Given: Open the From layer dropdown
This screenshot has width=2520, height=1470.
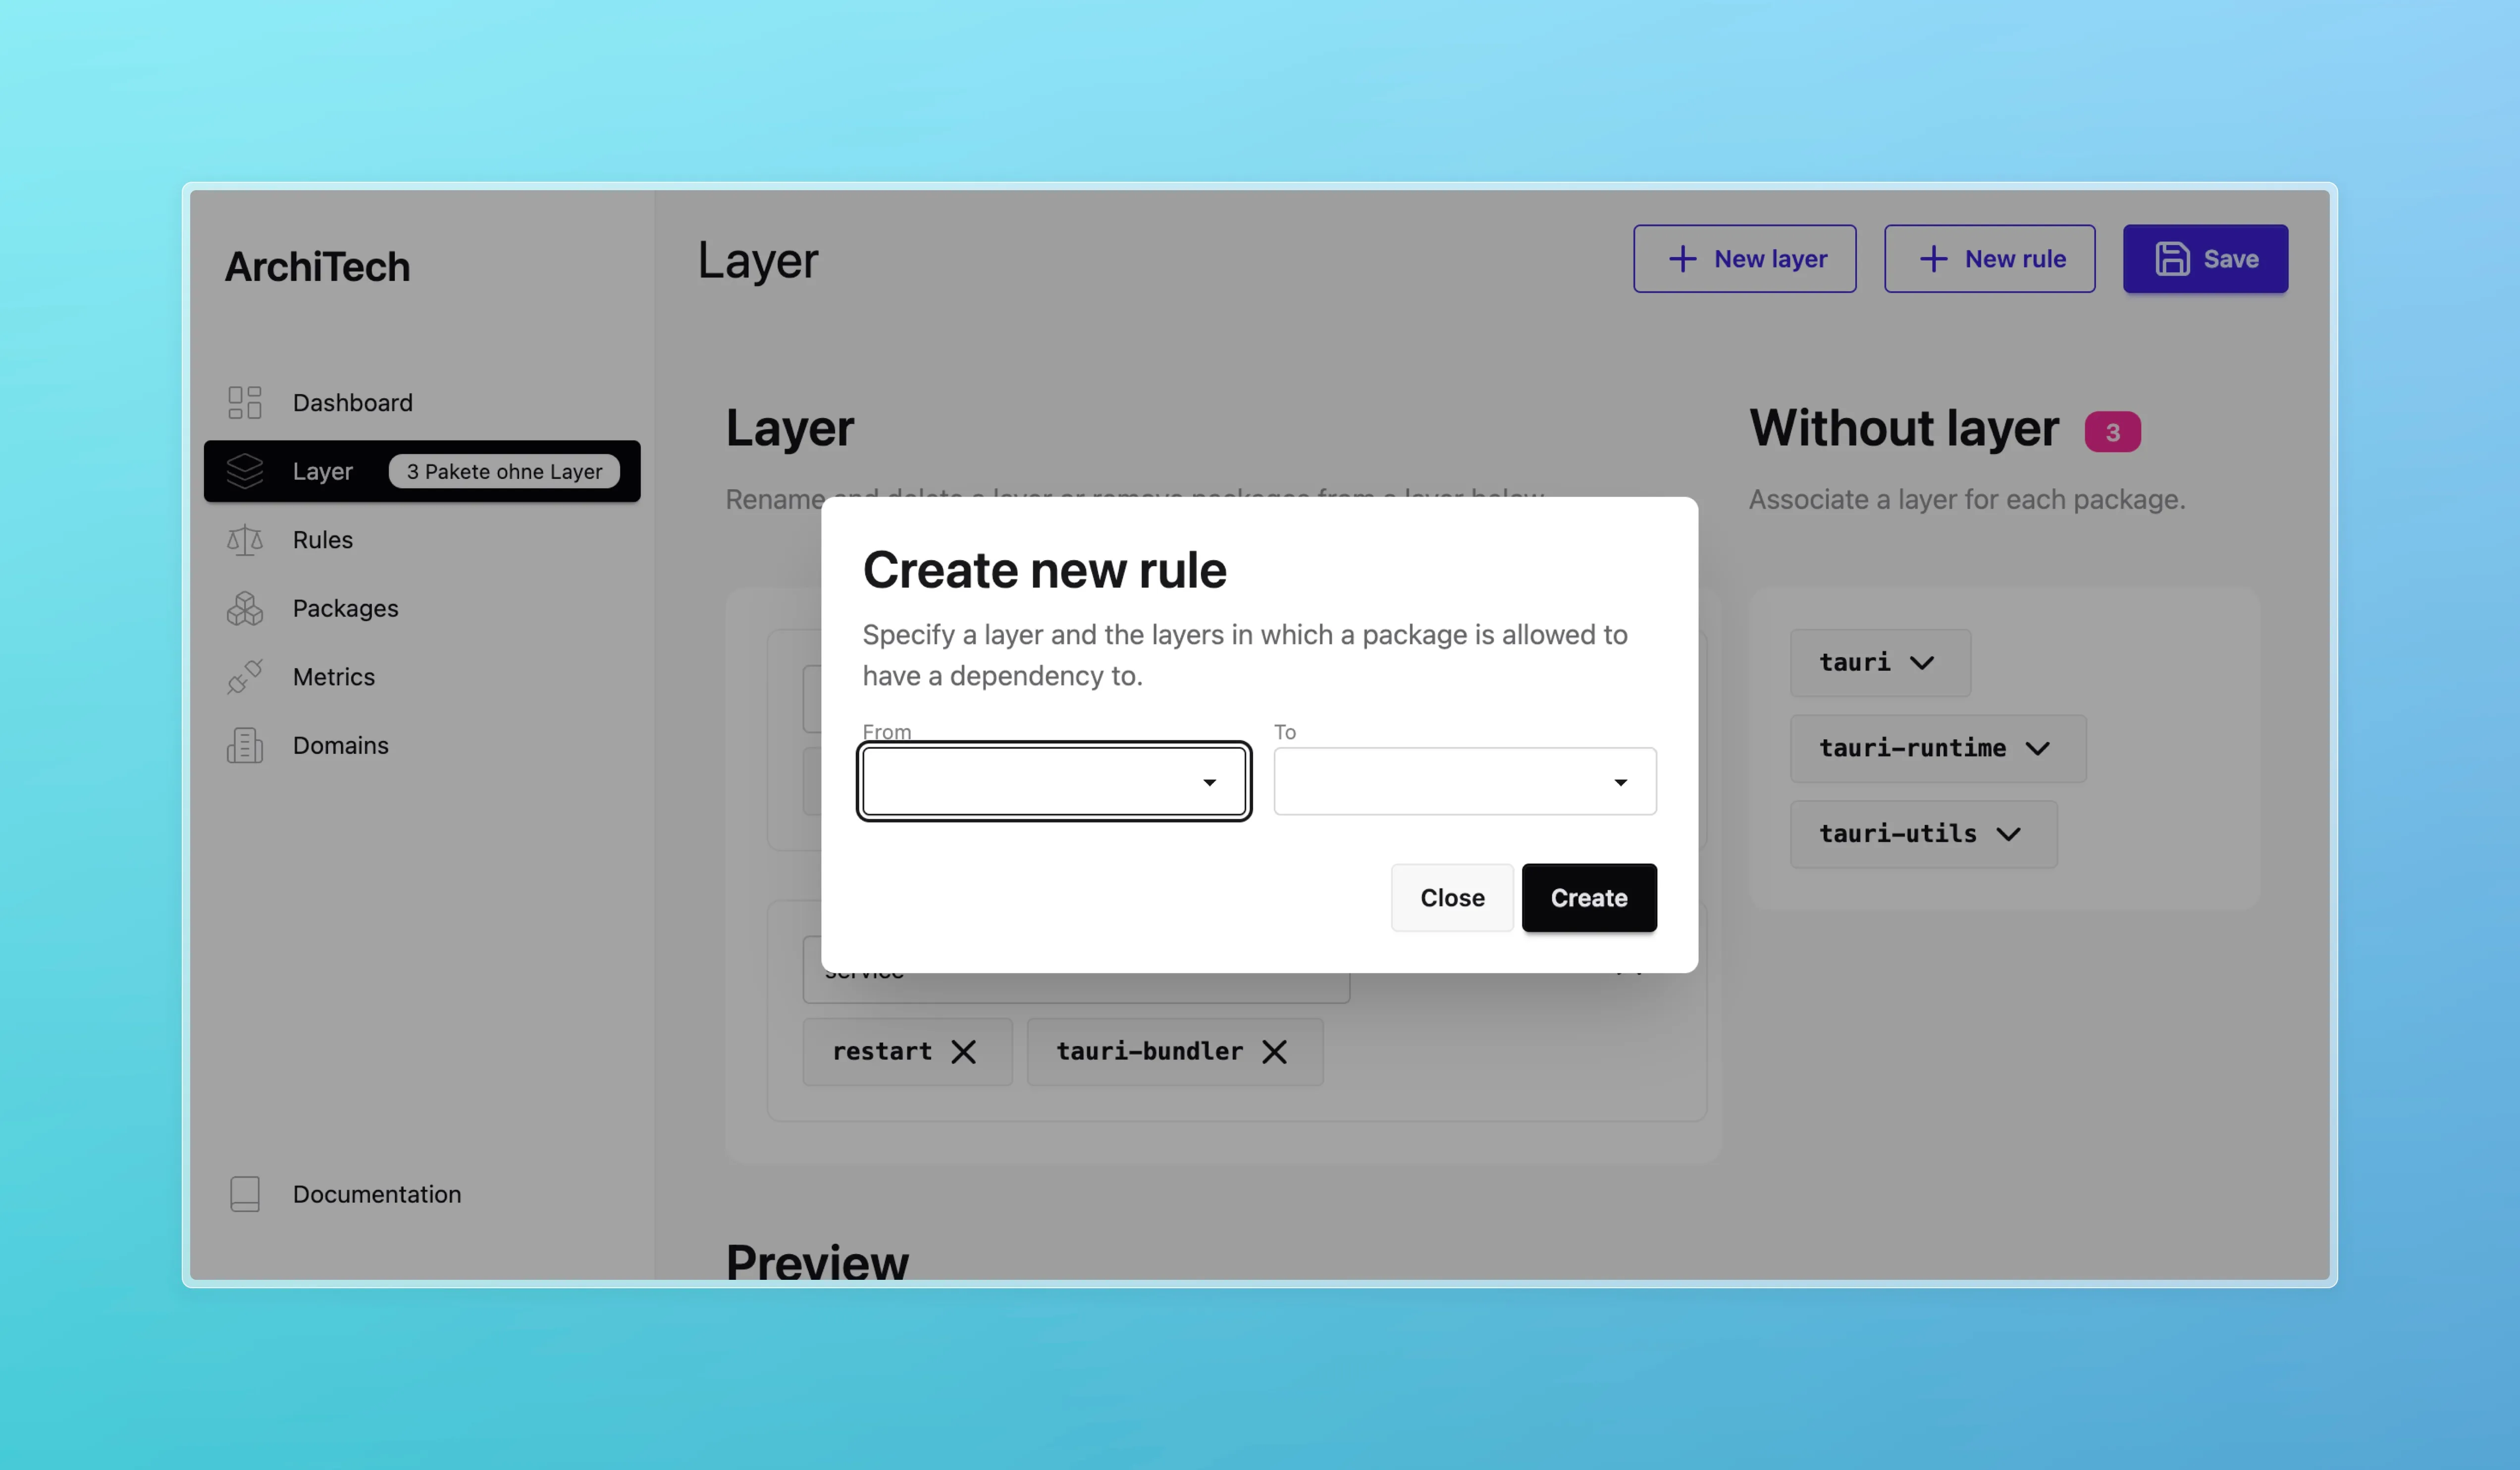Looking at the screenshot, I should tap(1053, 781).
